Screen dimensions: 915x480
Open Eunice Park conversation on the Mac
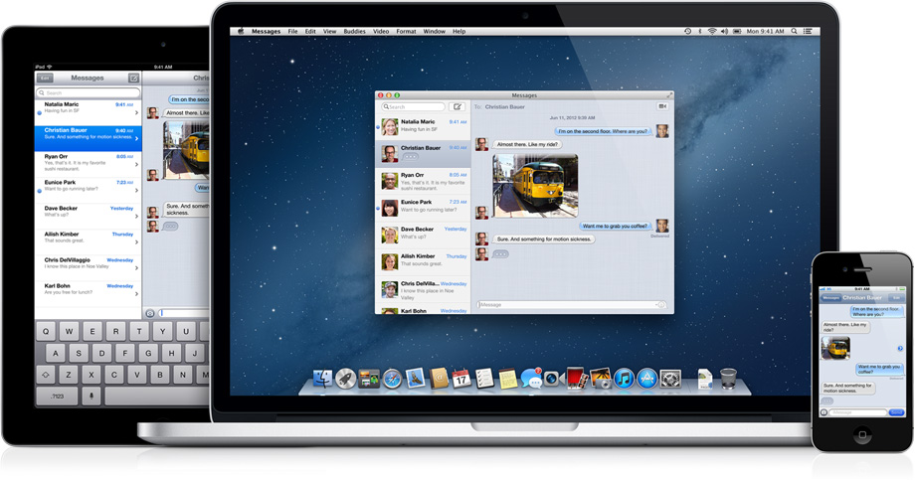click(x=423, y=207)
